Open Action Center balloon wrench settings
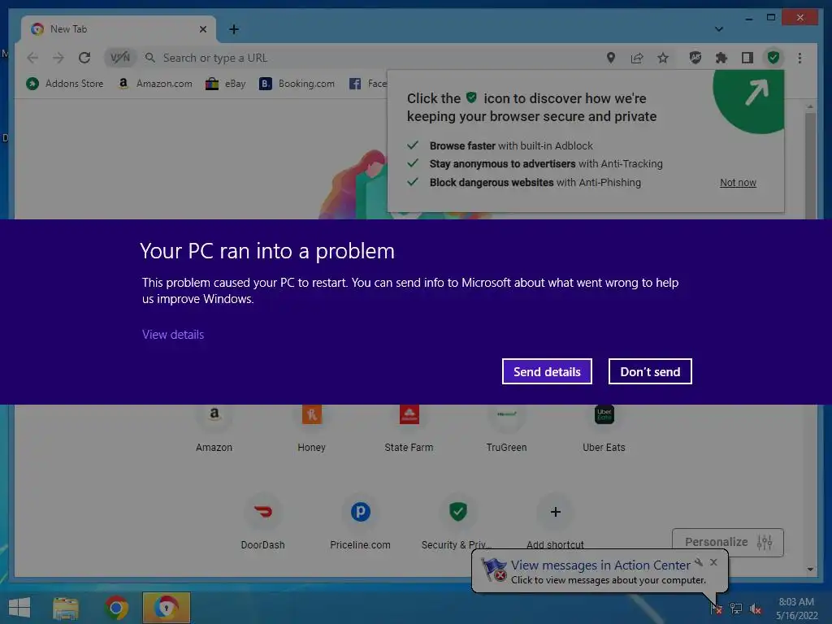The image size is (832, 624). (x=700, y=562)
